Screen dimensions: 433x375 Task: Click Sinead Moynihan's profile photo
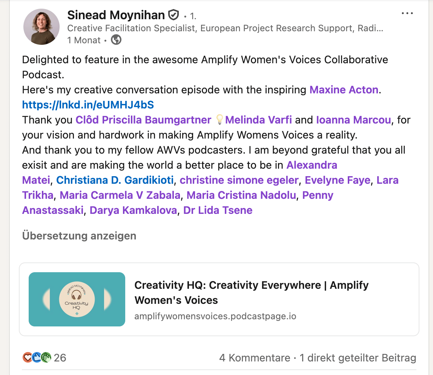[41, 26]
